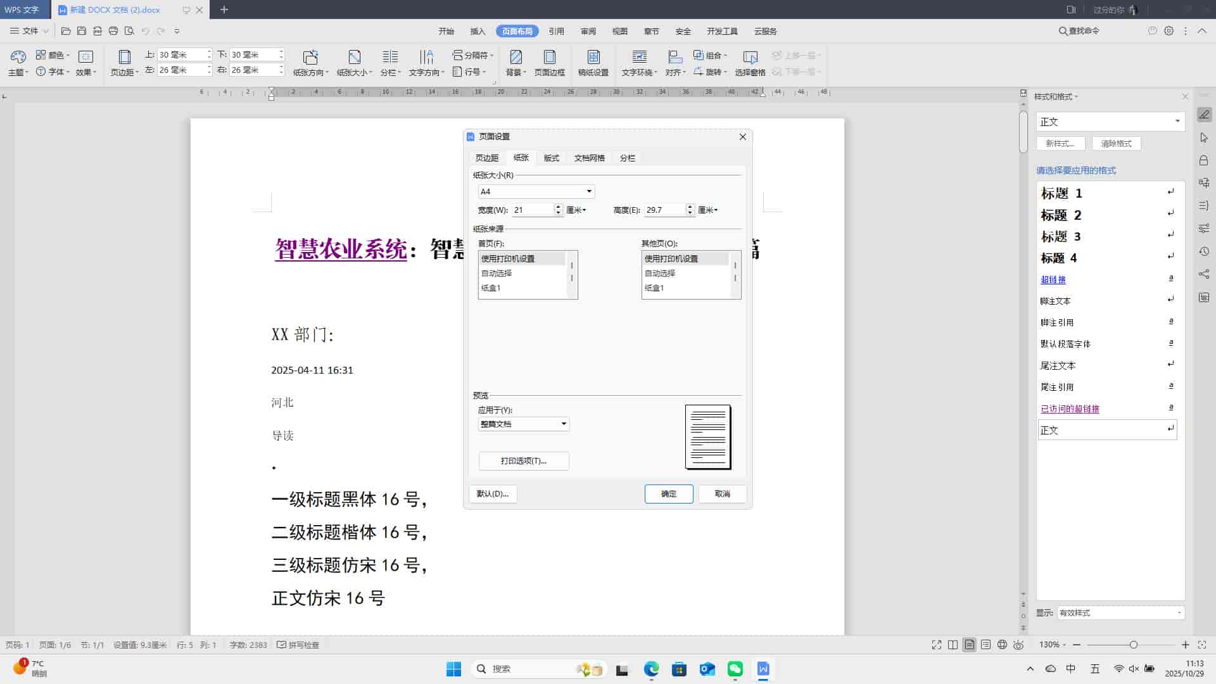Click the 超链接 style link

click(1053, 279)
